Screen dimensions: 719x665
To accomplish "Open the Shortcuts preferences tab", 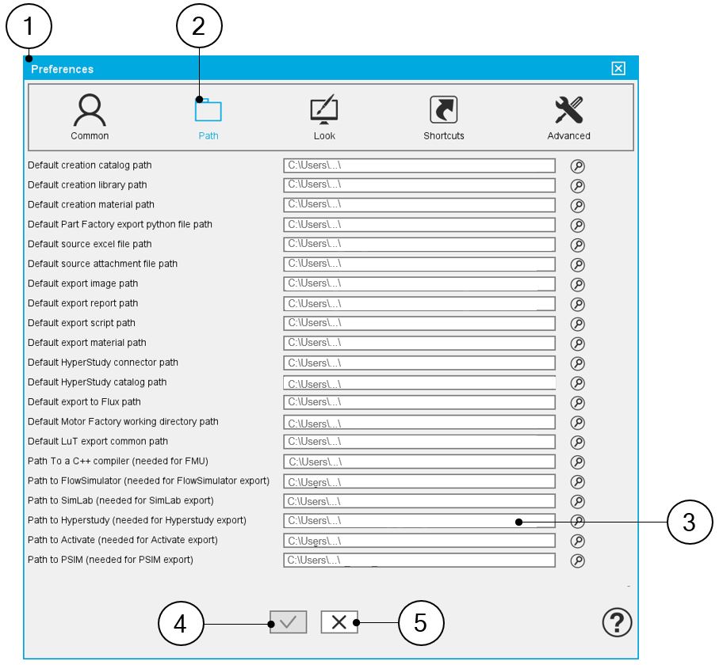I will [443, 117].
